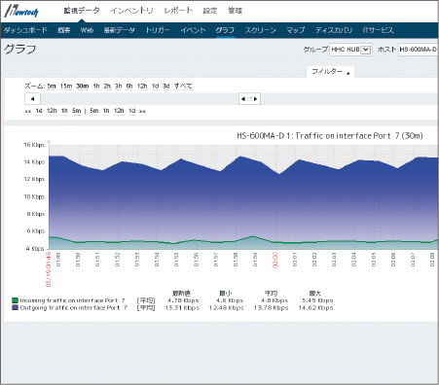Open the 管理 main menu
439x385 pixels.
(235, 11)
